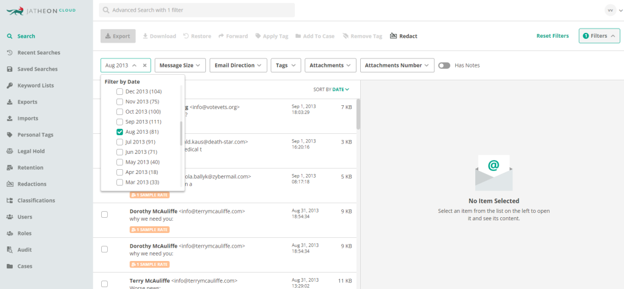Image resolution: width=624 pixels, height=289 pixels.
Task: Go to Saved Searches
Action: point(37,69)
